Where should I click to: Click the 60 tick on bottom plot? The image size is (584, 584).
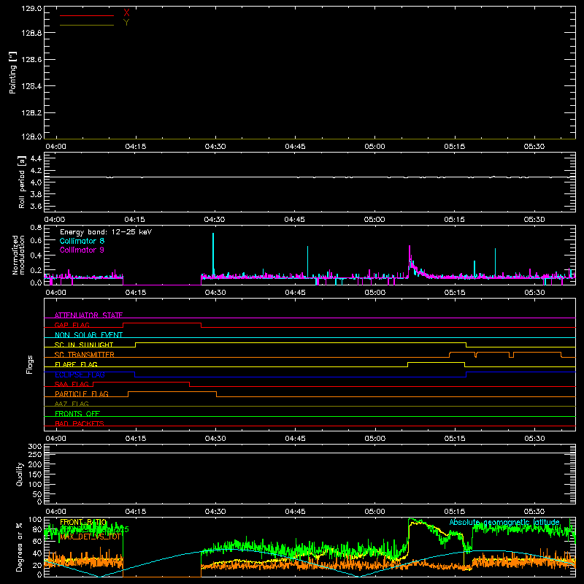(38, 541)
